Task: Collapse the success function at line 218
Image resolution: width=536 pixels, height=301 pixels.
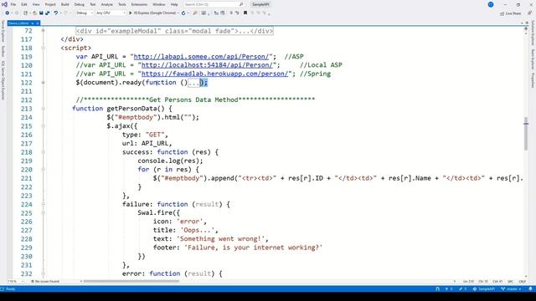Action: [x=43, y=152]
